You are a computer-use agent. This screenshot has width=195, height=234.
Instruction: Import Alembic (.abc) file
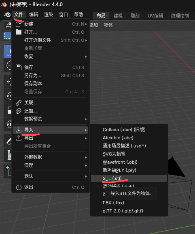pyautogui.click(x=129, y=138)
